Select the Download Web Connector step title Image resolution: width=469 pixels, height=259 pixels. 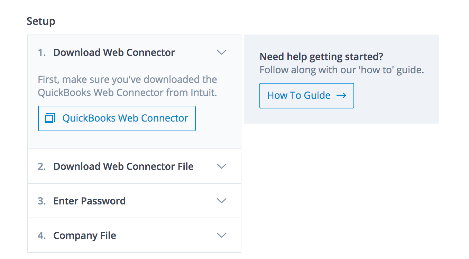pos(114,52)
